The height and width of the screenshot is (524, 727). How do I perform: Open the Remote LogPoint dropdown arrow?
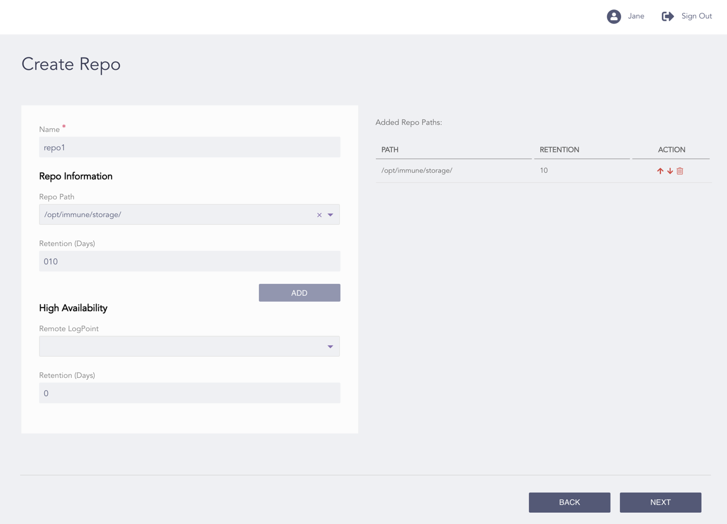[330, 347]
